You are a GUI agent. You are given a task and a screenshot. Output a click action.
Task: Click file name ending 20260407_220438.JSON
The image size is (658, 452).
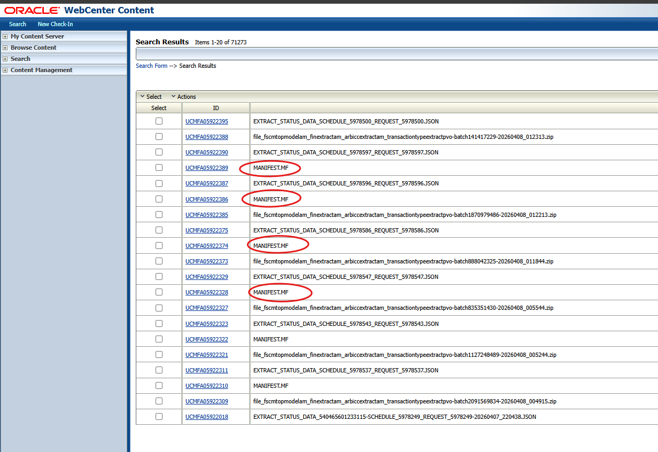394,417
